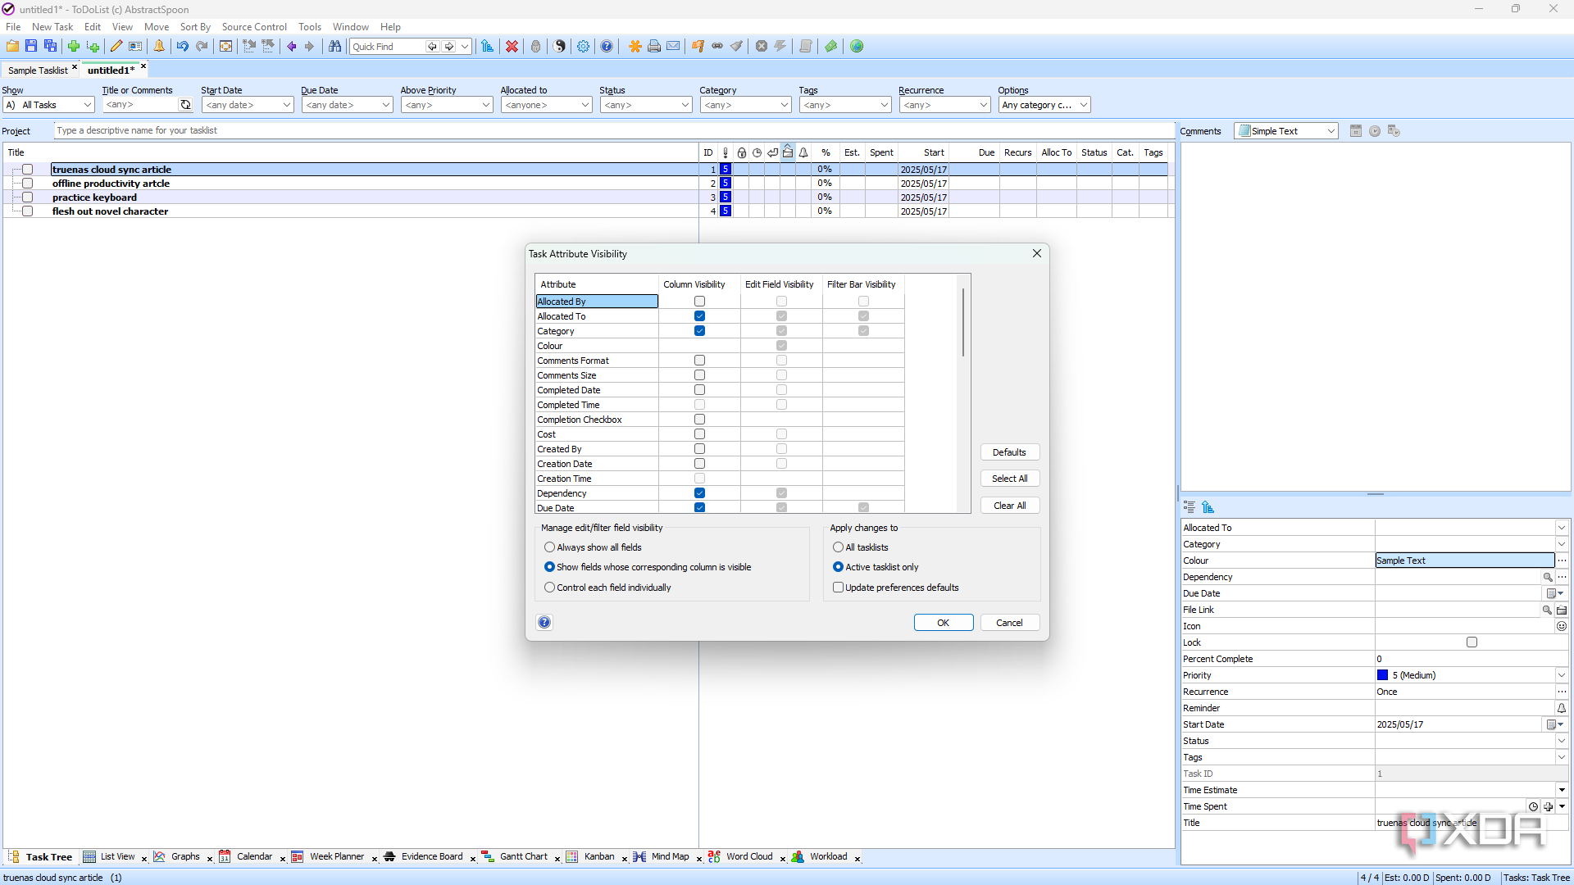
Task: Click the blue Help question-mark toolbar icon
Action: coord(607,47)
